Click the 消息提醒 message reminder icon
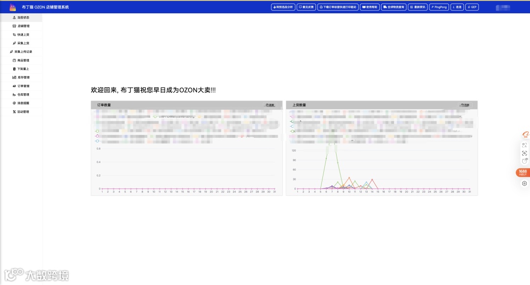The image size is (530, 285). 14,103
